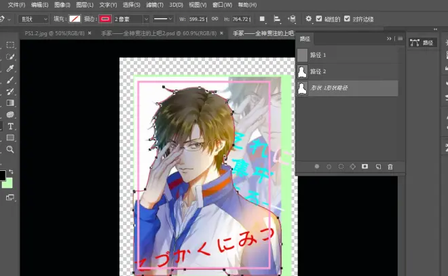
Task: Add mask icon in Paths panel
Action: (365, 166)
